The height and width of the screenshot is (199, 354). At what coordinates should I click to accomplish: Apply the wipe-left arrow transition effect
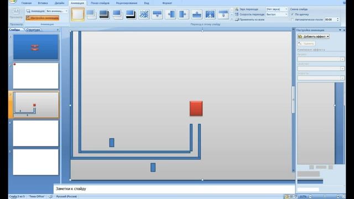pos(170,14)
